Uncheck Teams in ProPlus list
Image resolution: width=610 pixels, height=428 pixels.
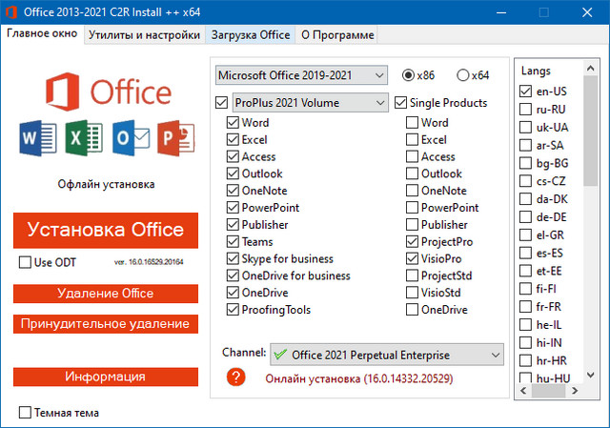[234, 242]
